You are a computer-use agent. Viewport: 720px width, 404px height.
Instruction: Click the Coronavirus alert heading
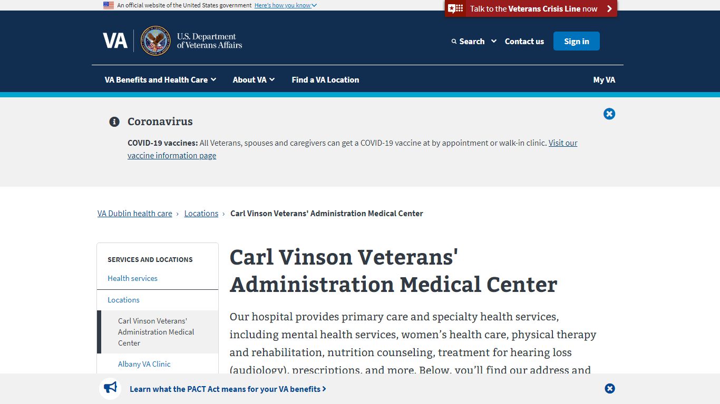point(160,122)
